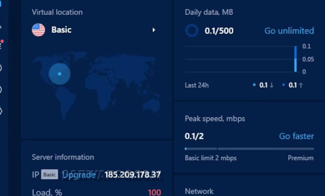Click the peak speed progress bar
325x196 pixels.
[249, 149]
